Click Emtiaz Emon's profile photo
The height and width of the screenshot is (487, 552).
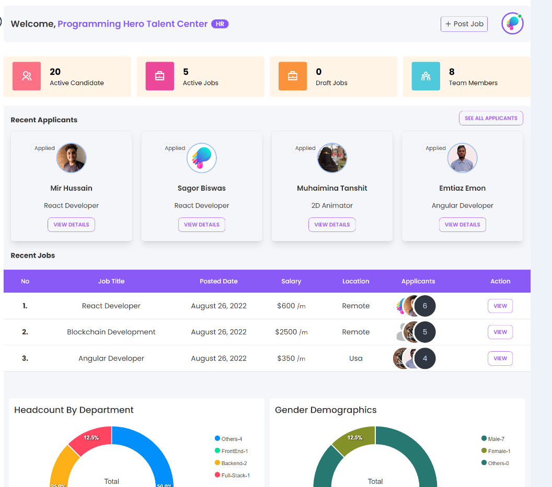point(462,158)
